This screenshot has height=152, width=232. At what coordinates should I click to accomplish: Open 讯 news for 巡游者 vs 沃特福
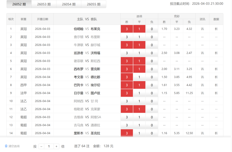coord(202,53)
